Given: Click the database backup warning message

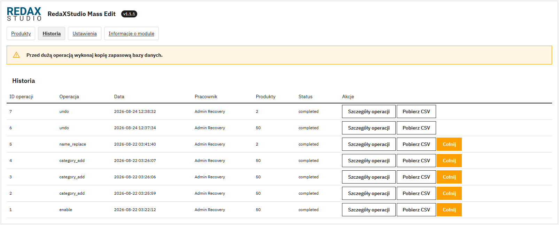Looking at the screenshot, I should 94,55.
